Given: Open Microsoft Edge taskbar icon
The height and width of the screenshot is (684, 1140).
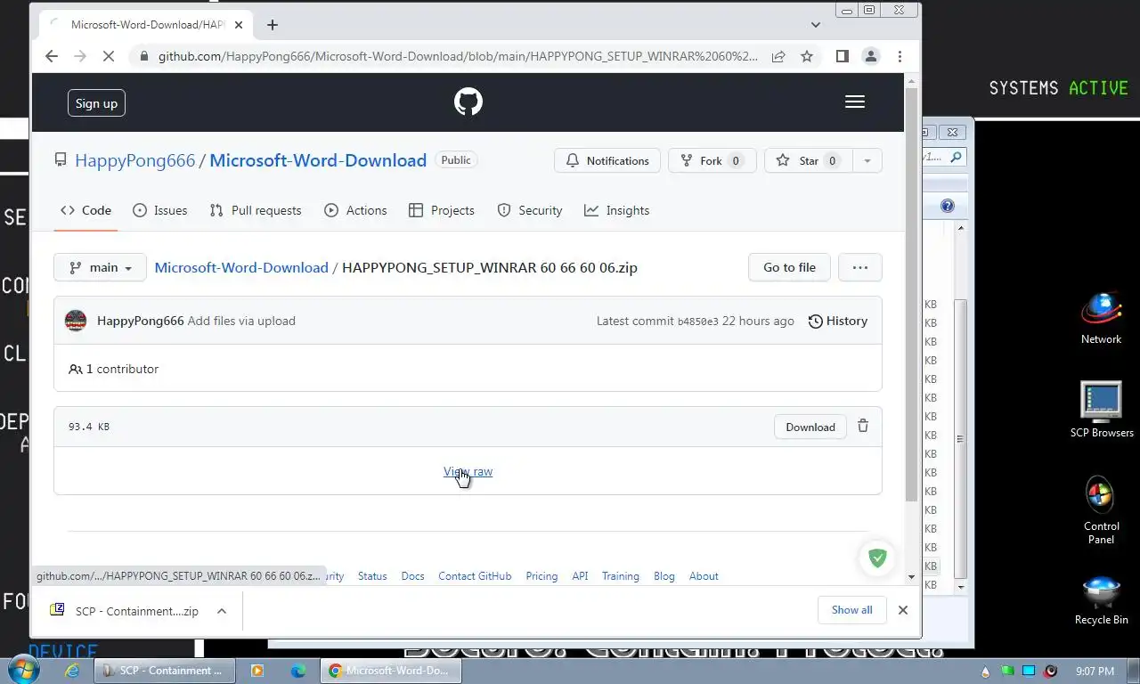Looking at the screenshot, I should [297, 671].
